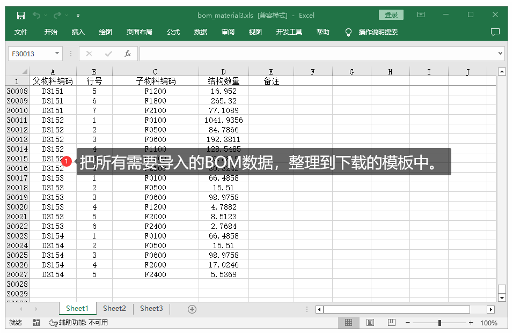
Task: Select row 30011 header
Action: click(17, 120)
